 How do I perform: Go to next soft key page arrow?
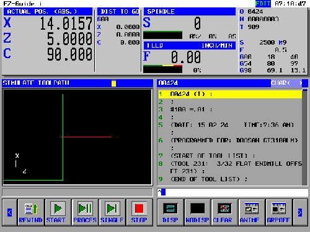pyautogui.click(x=300, y=212)
